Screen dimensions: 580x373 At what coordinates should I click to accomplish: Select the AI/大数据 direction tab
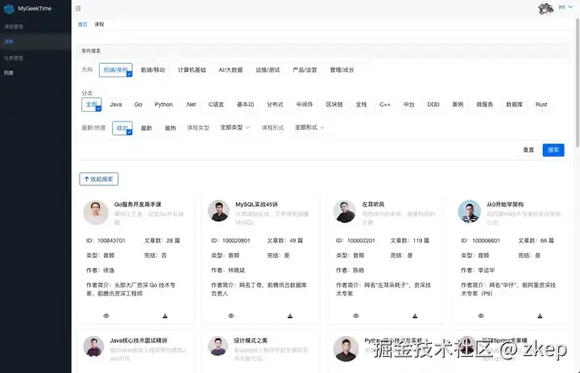click(x=230, y=70)
